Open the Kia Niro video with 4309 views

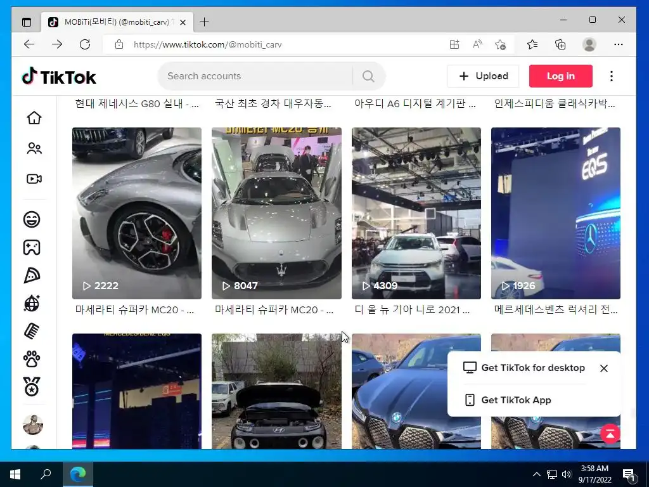pos(416,213)
